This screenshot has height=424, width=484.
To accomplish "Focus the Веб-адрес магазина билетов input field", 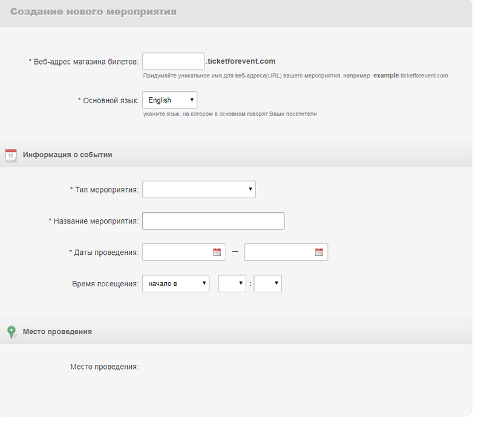I will coord(173,62).
